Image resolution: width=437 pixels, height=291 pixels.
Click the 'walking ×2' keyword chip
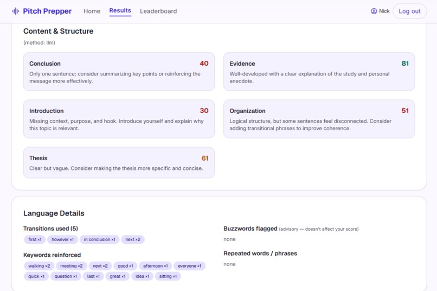tap(39, 266)
